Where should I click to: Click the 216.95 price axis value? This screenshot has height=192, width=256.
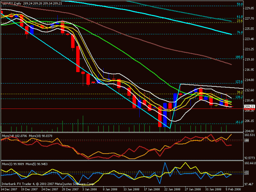tap(249, 70)
